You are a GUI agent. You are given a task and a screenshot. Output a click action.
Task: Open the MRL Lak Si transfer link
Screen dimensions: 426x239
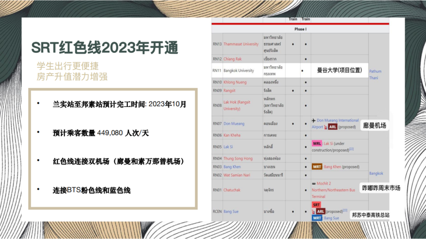pos(328,144)
